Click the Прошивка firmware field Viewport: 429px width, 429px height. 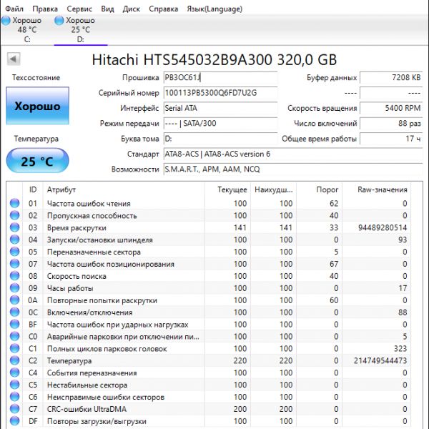pyautogui.click(x=220, y=78)
